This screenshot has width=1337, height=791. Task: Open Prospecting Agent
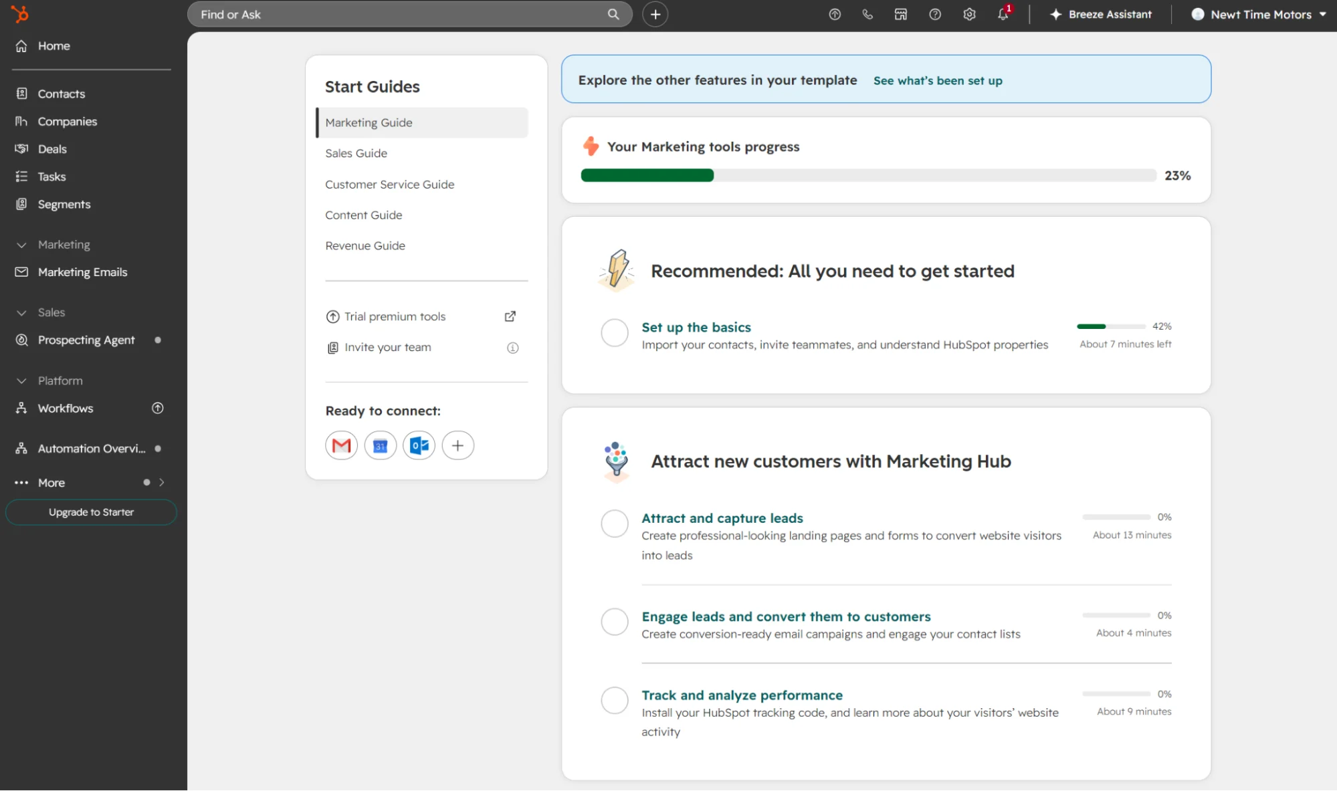pos(86,340)
